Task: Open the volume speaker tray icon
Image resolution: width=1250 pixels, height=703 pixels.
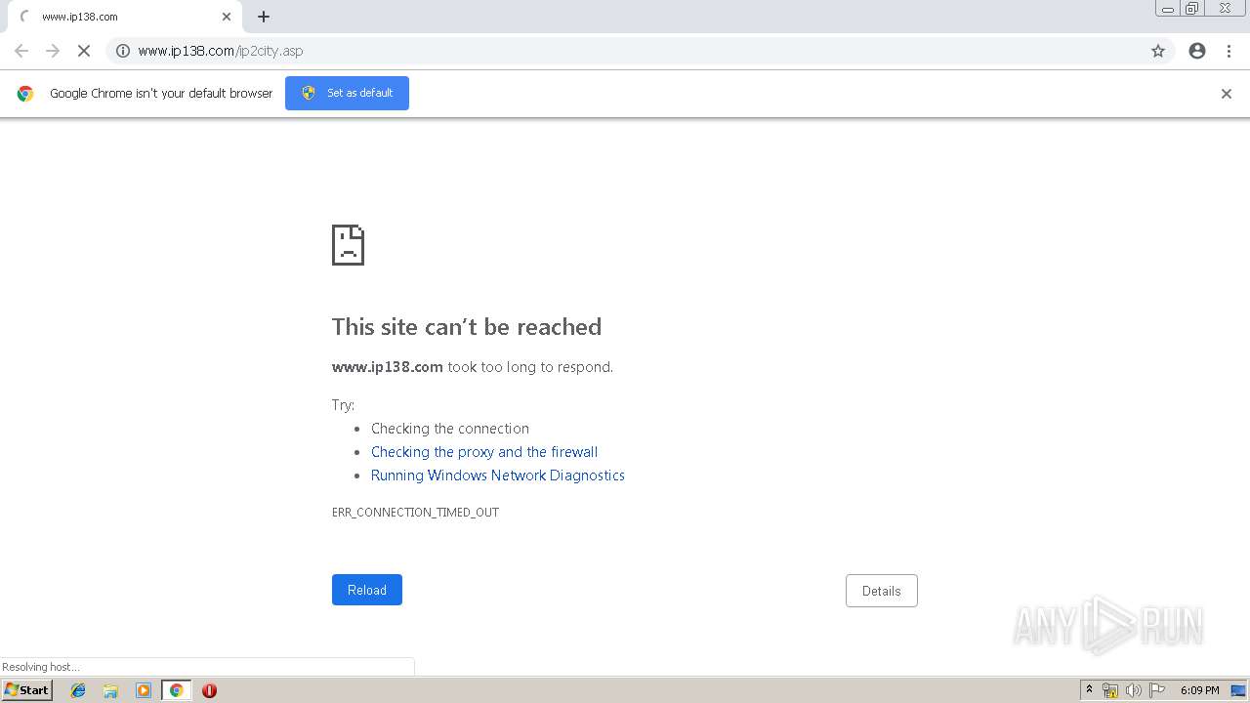Action: point(1134,690)
